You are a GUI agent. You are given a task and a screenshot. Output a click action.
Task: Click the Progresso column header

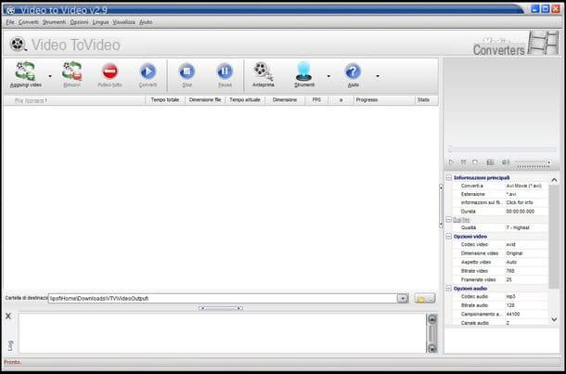click(384, 100)
